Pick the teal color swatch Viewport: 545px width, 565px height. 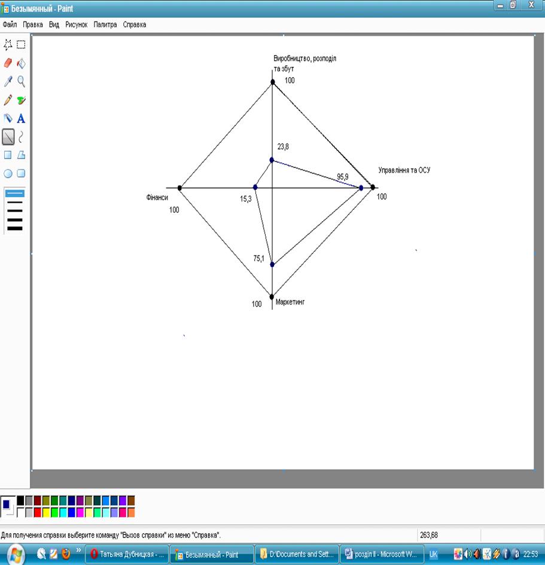click(63, 500)
